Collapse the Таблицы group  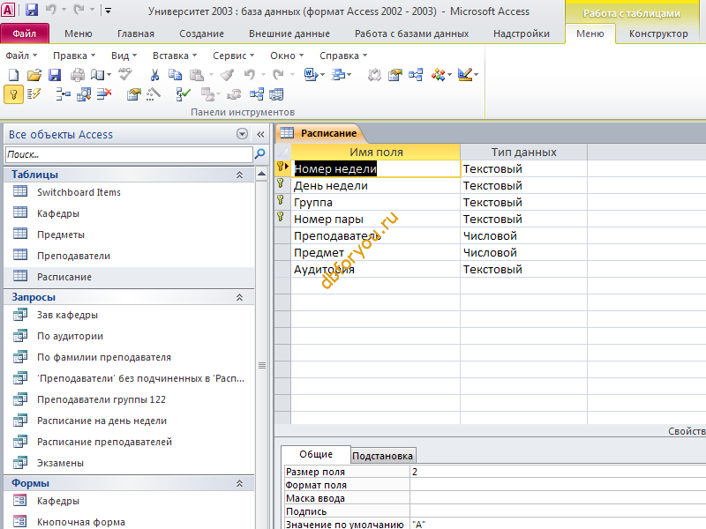[x=239, y=175]
